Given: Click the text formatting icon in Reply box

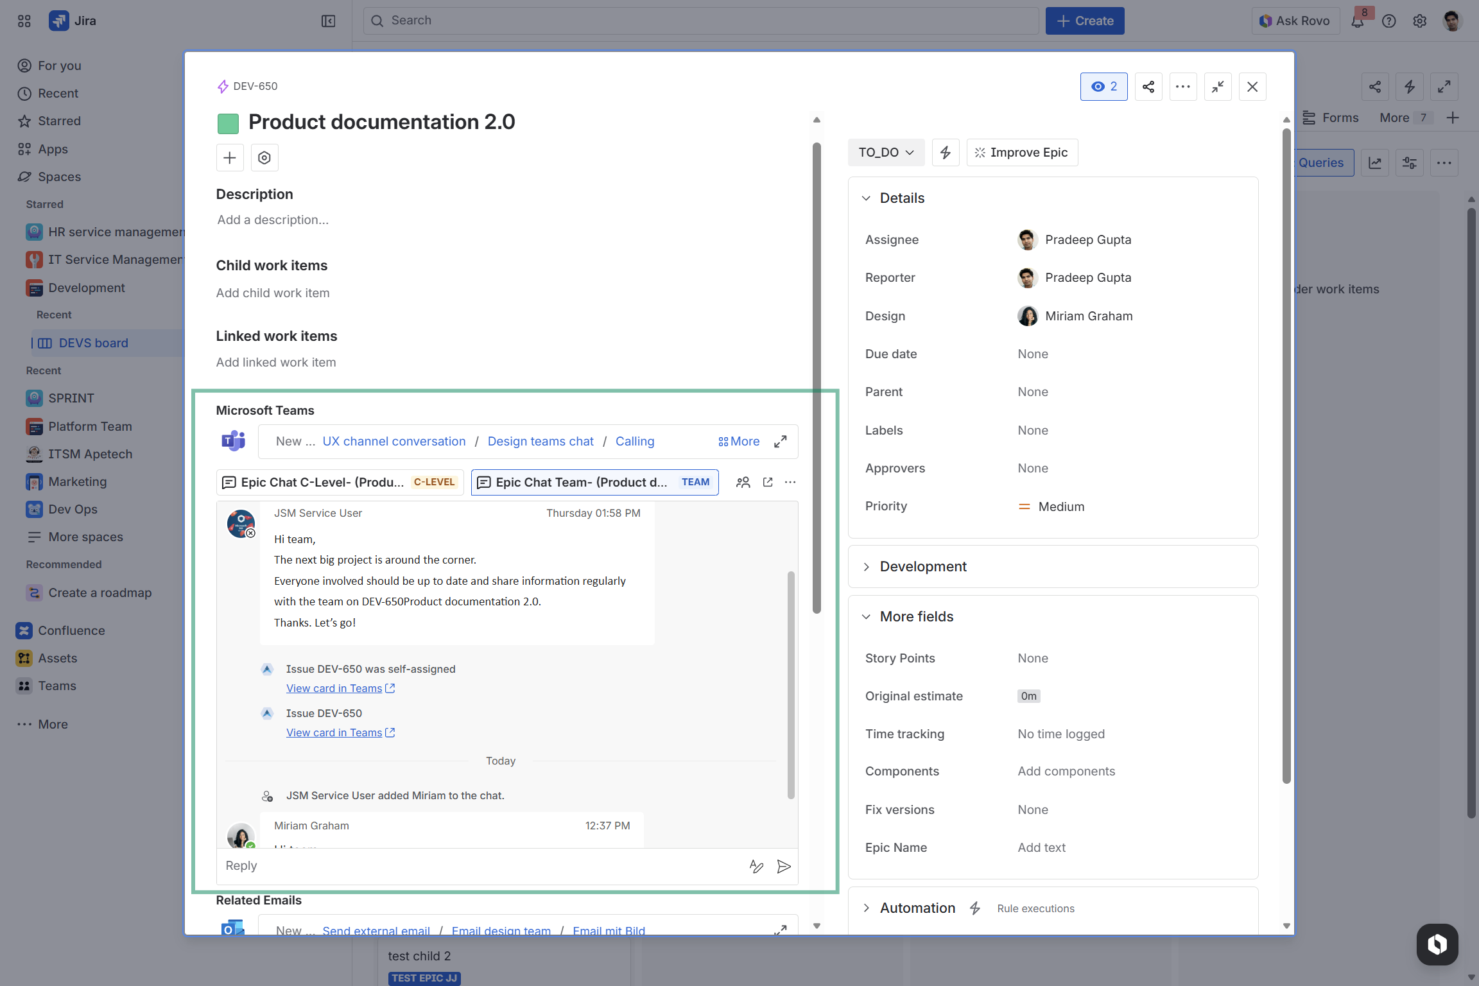Looking at the screenshot, I should click(x=756, y=866).
